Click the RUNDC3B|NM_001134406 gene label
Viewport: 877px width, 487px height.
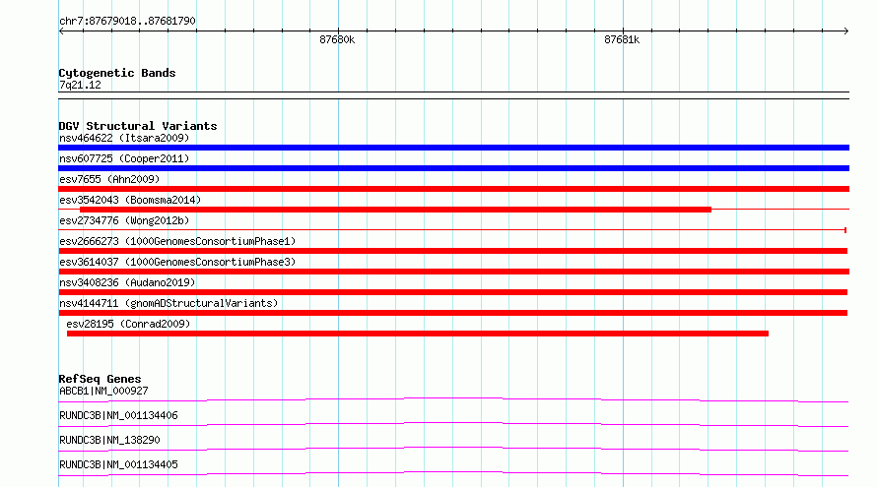[118, 415]
